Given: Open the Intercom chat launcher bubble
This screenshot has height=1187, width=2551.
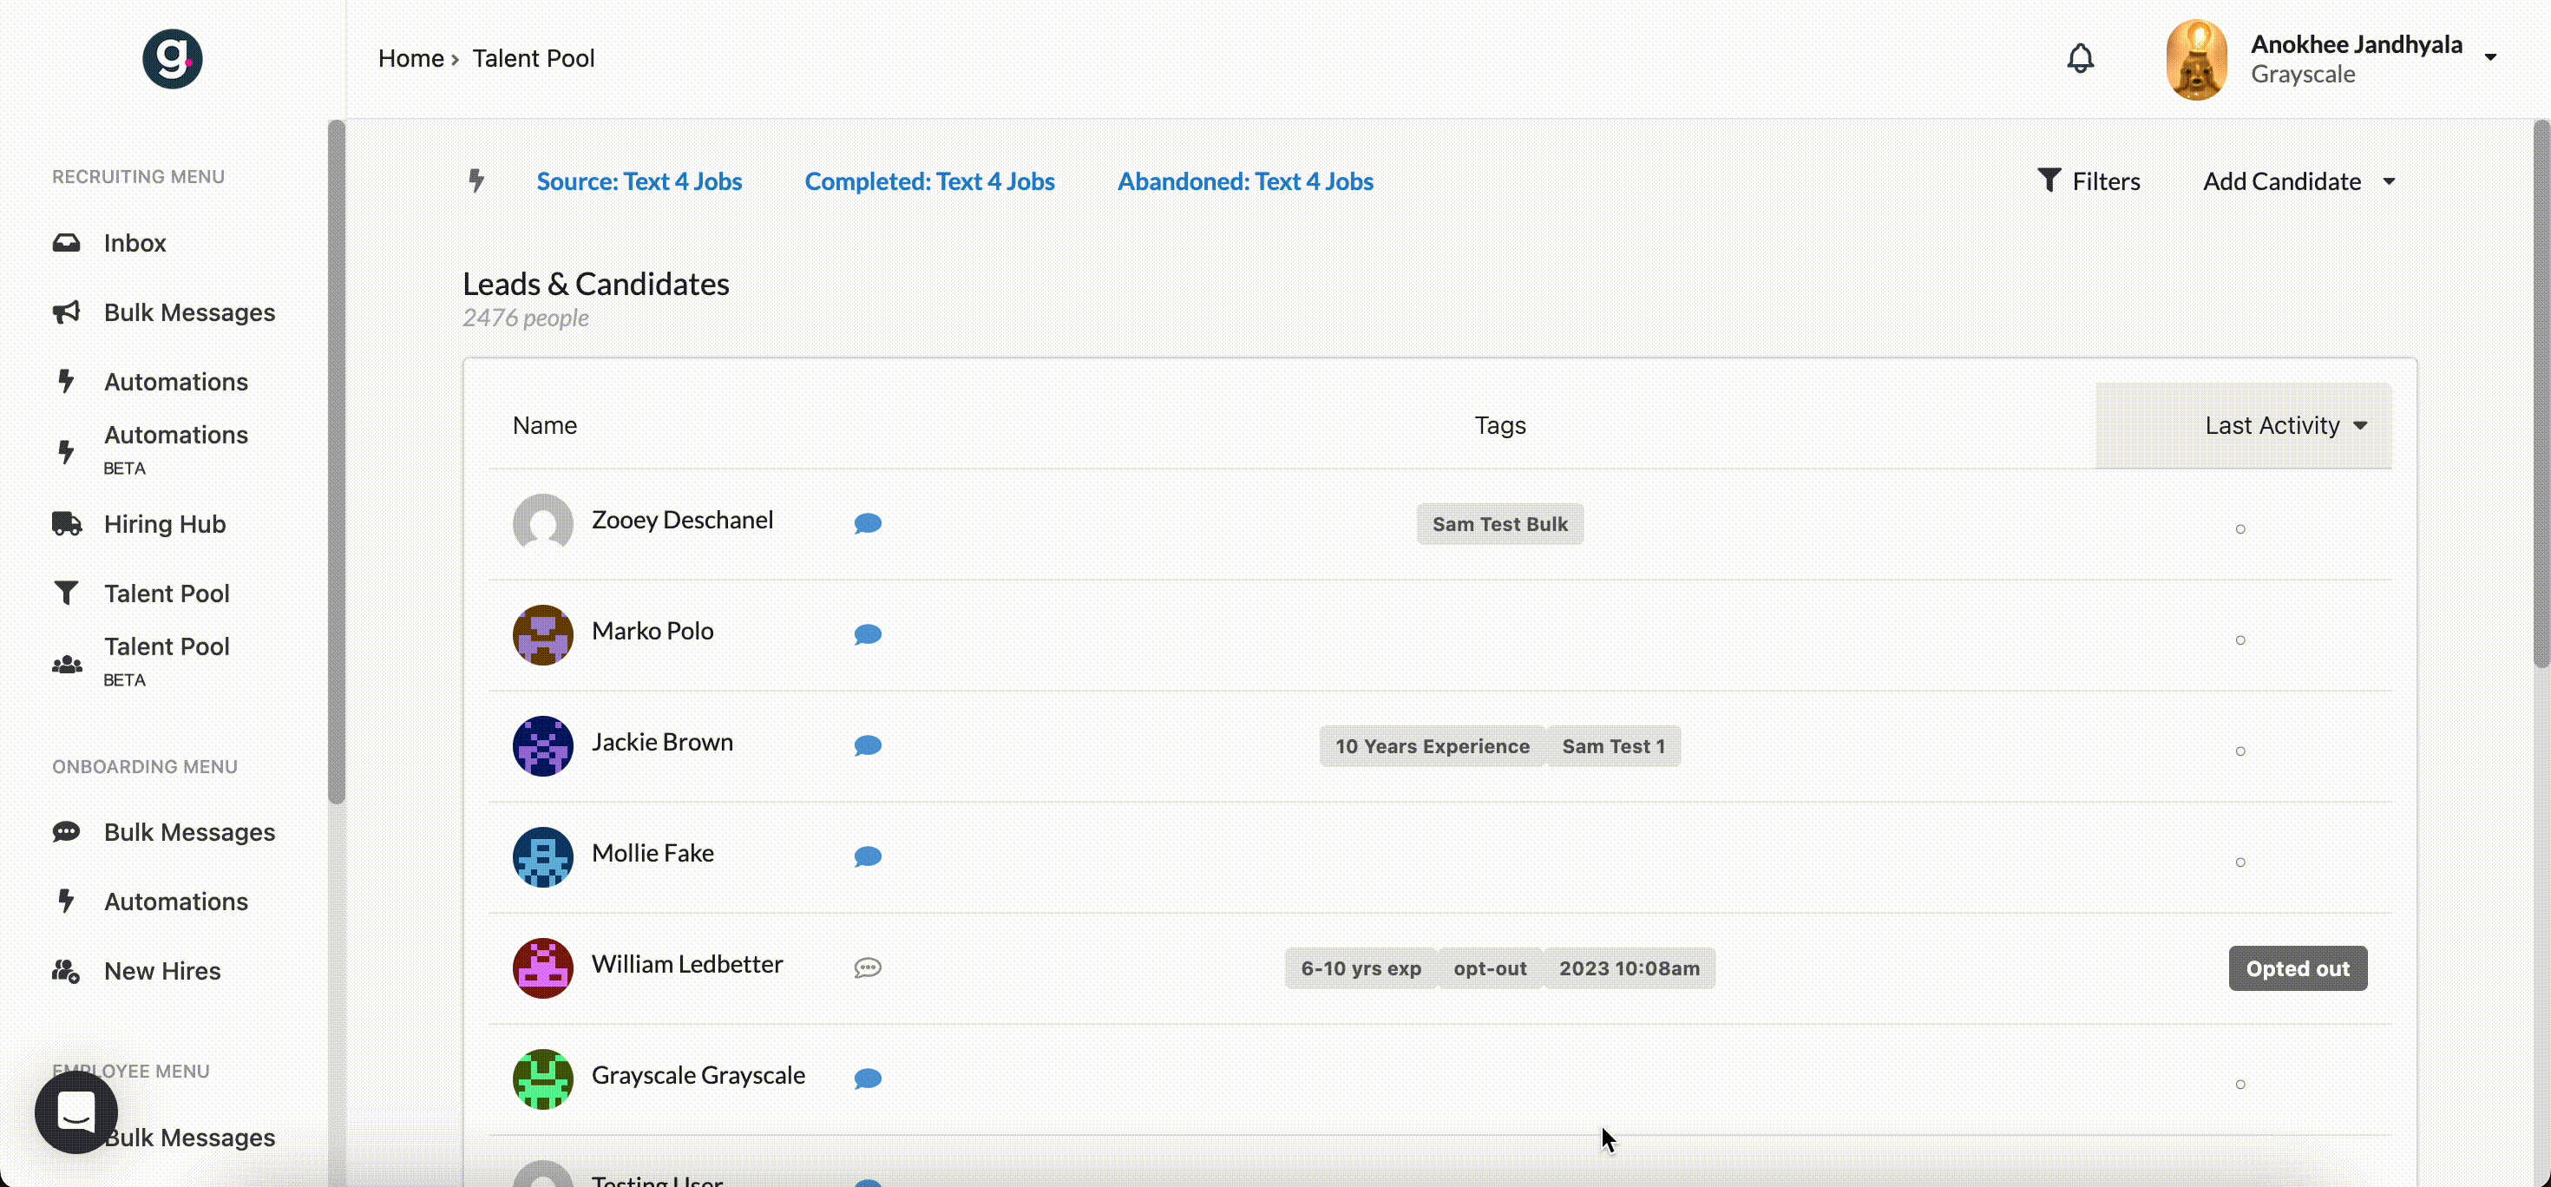Looking at the screenshot, I should pyautogui.click(x=76, y=1112).
